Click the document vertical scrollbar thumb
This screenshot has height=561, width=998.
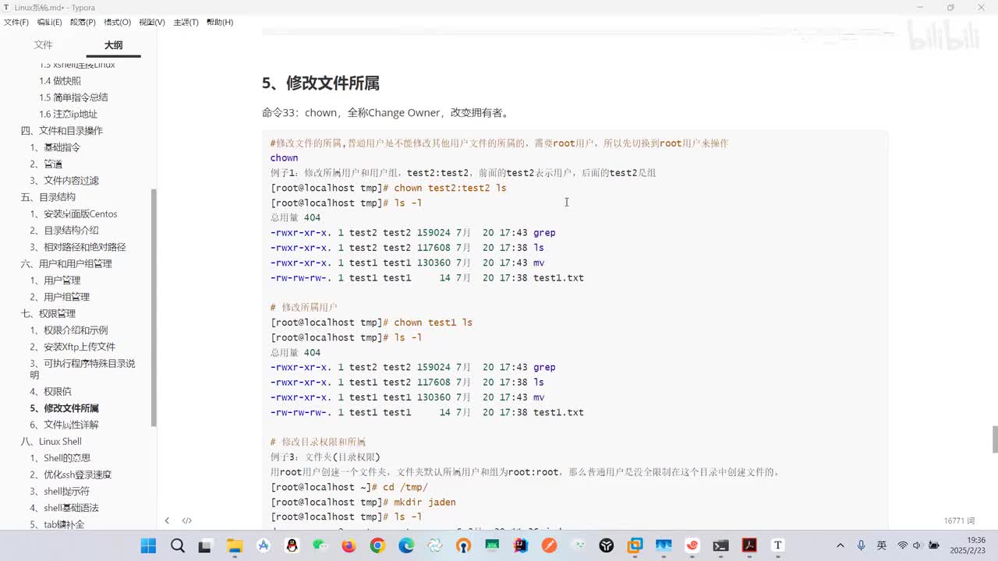coord(994,440)
